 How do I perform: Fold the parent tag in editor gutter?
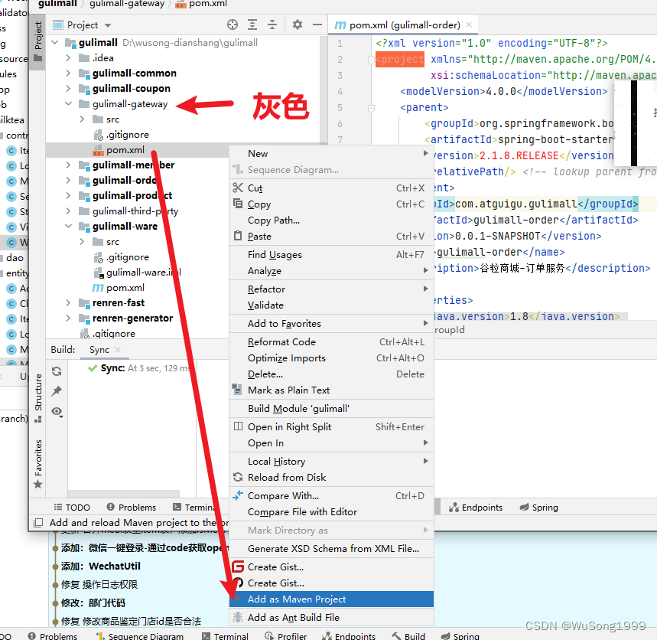point(371,108)
